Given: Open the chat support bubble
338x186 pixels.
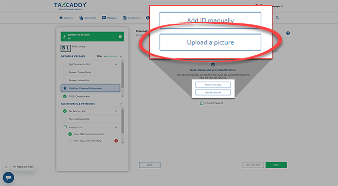Looking at the screenshot, I should click(9, 177).
